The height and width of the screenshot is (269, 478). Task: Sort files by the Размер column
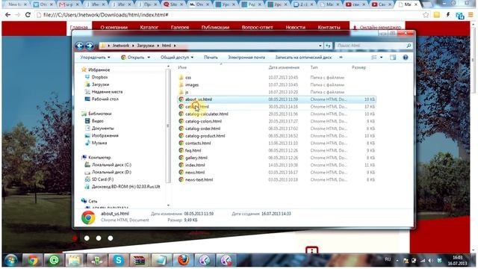tap(358, 67)
